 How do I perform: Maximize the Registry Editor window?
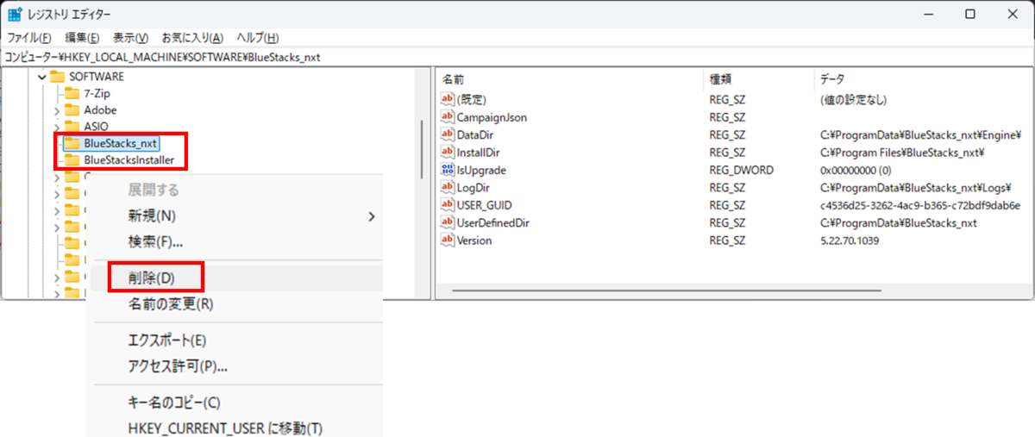pos(970,15)
